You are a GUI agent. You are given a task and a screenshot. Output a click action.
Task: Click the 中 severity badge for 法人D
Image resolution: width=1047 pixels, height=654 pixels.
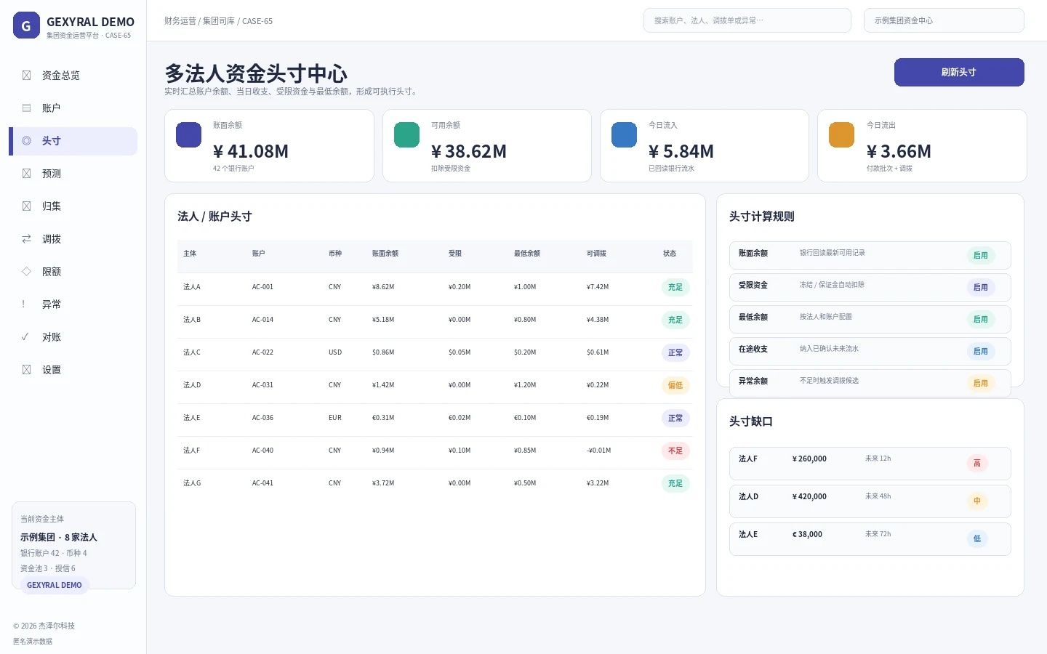[977, 501]
